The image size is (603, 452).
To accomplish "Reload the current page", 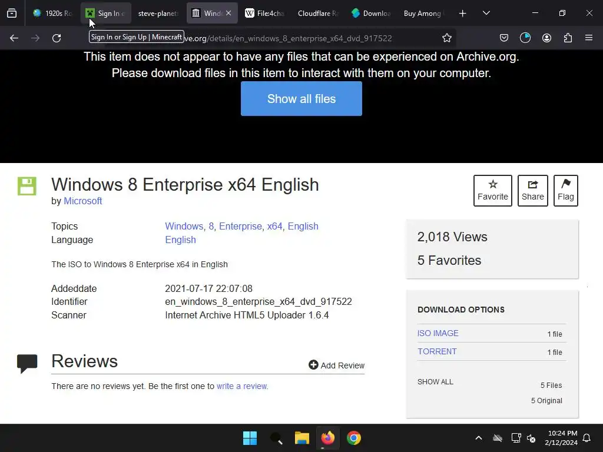I will 57,38.
